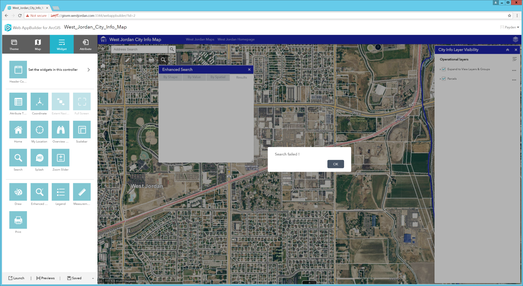Toggle the Expand to View Layers & Groups checkbox
This screenshot has height=286, width=523.
(x=444, y=69)
